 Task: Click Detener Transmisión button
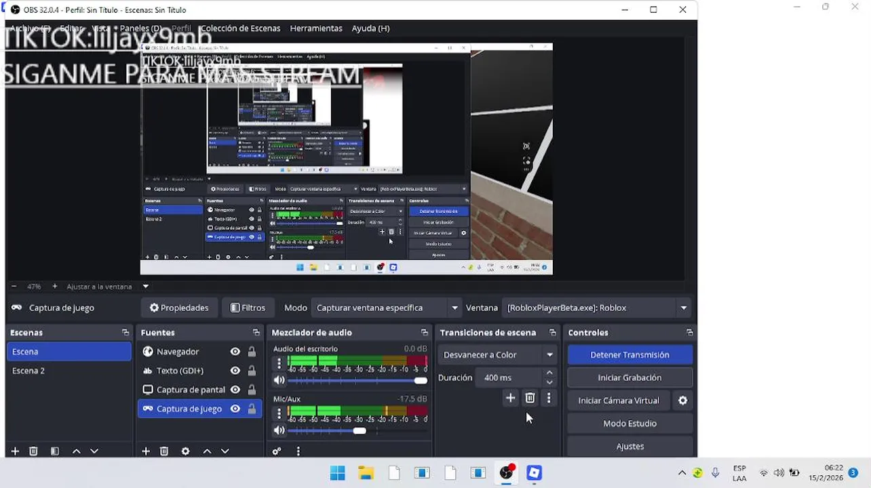point(630,354)
